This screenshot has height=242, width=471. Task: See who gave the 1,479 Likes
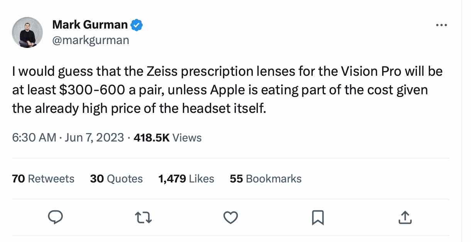pyautogui.click(x=186, y=179)
